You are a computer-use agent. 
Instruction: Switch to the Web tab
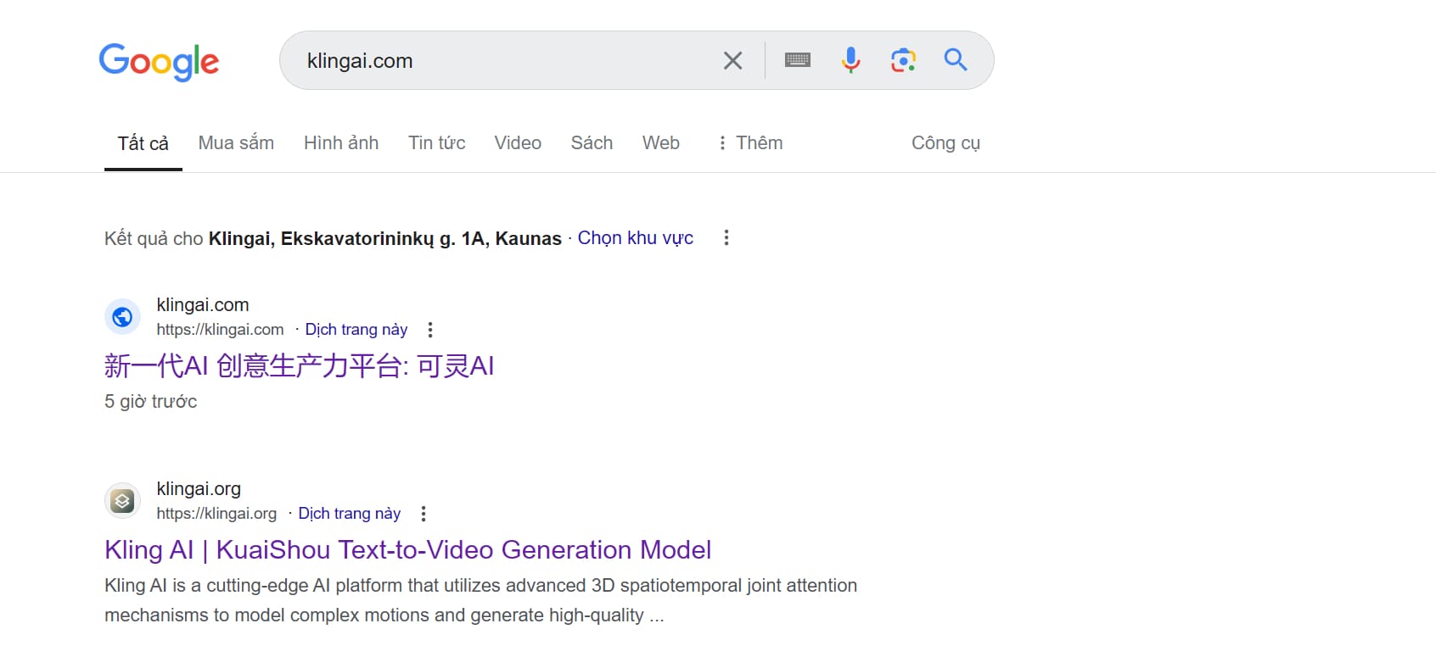661,142
